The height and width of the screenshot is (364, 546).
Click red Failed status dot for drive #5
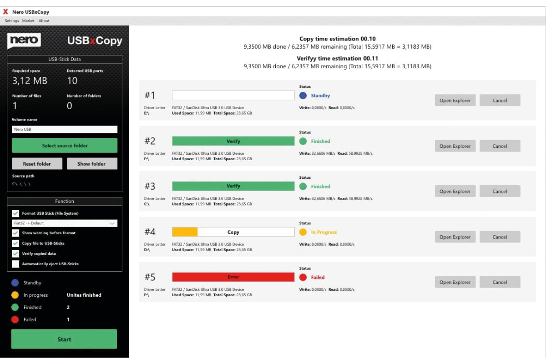click(x=303, y=277)
